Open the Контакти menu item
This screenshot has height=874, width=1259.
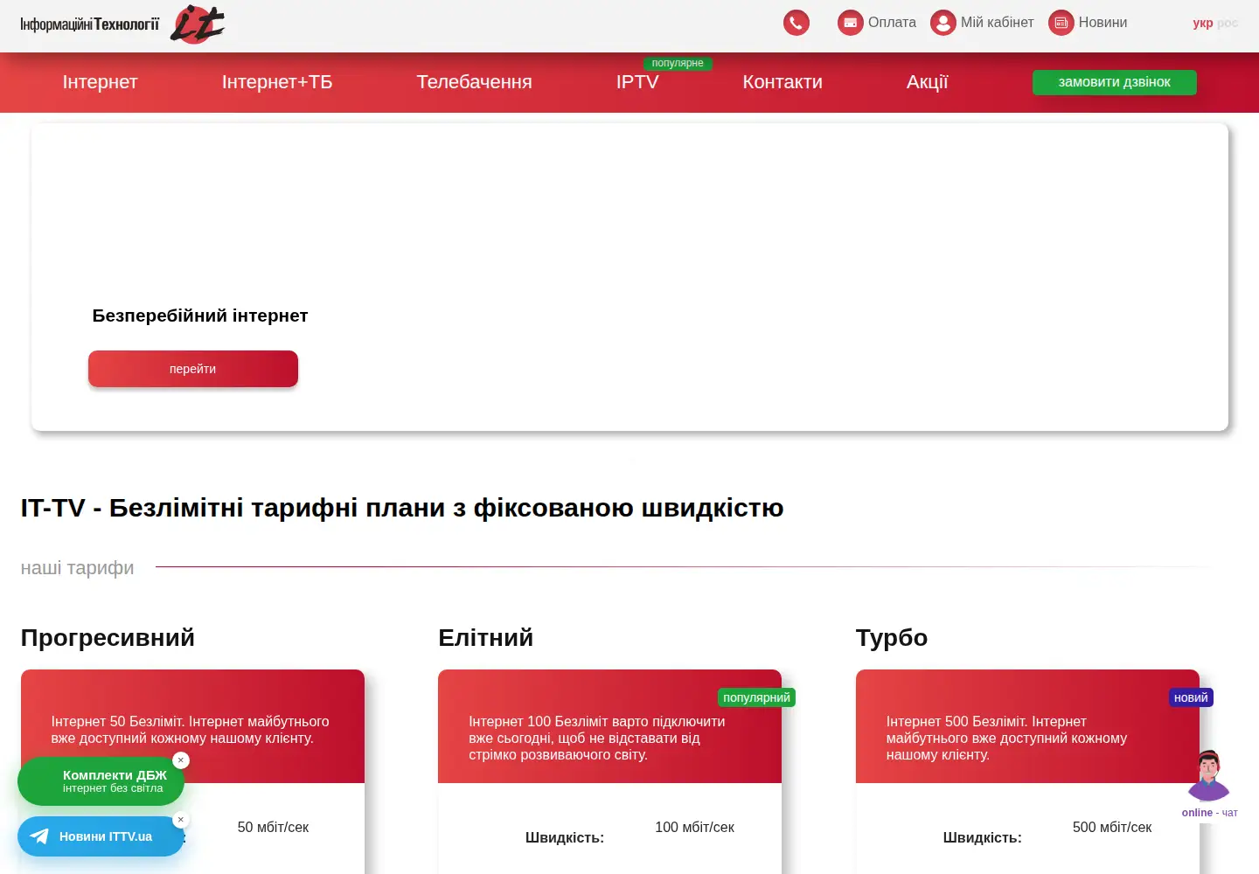pos(783,82)
